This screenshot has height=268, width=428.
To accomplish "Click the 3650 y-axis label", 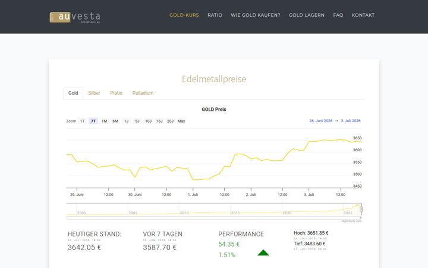I will pos(357,138).
